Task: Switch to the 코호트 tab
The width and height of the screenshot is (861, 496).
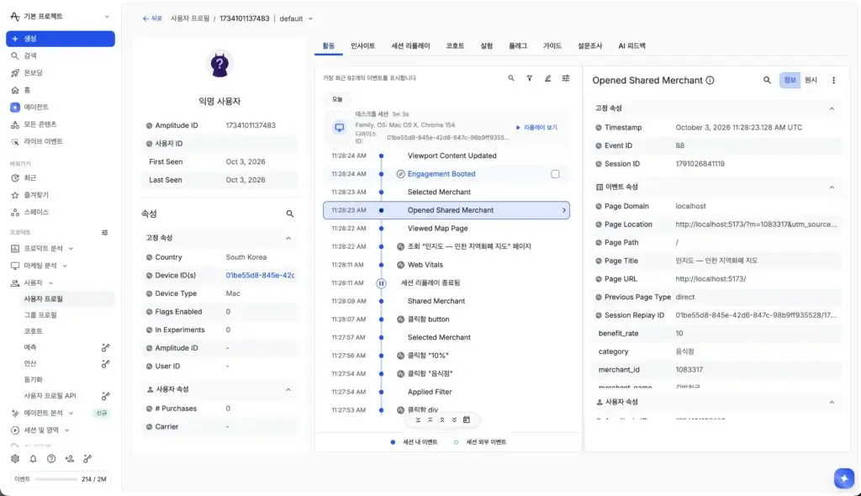Action: click(x=455, y=46)
